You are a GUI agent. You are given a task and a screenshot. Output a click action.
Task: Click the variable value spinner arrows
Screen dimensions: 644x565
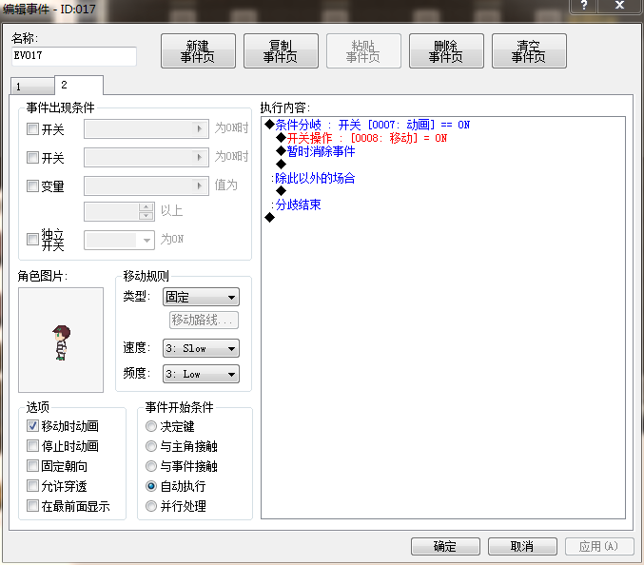coord(146,211)
